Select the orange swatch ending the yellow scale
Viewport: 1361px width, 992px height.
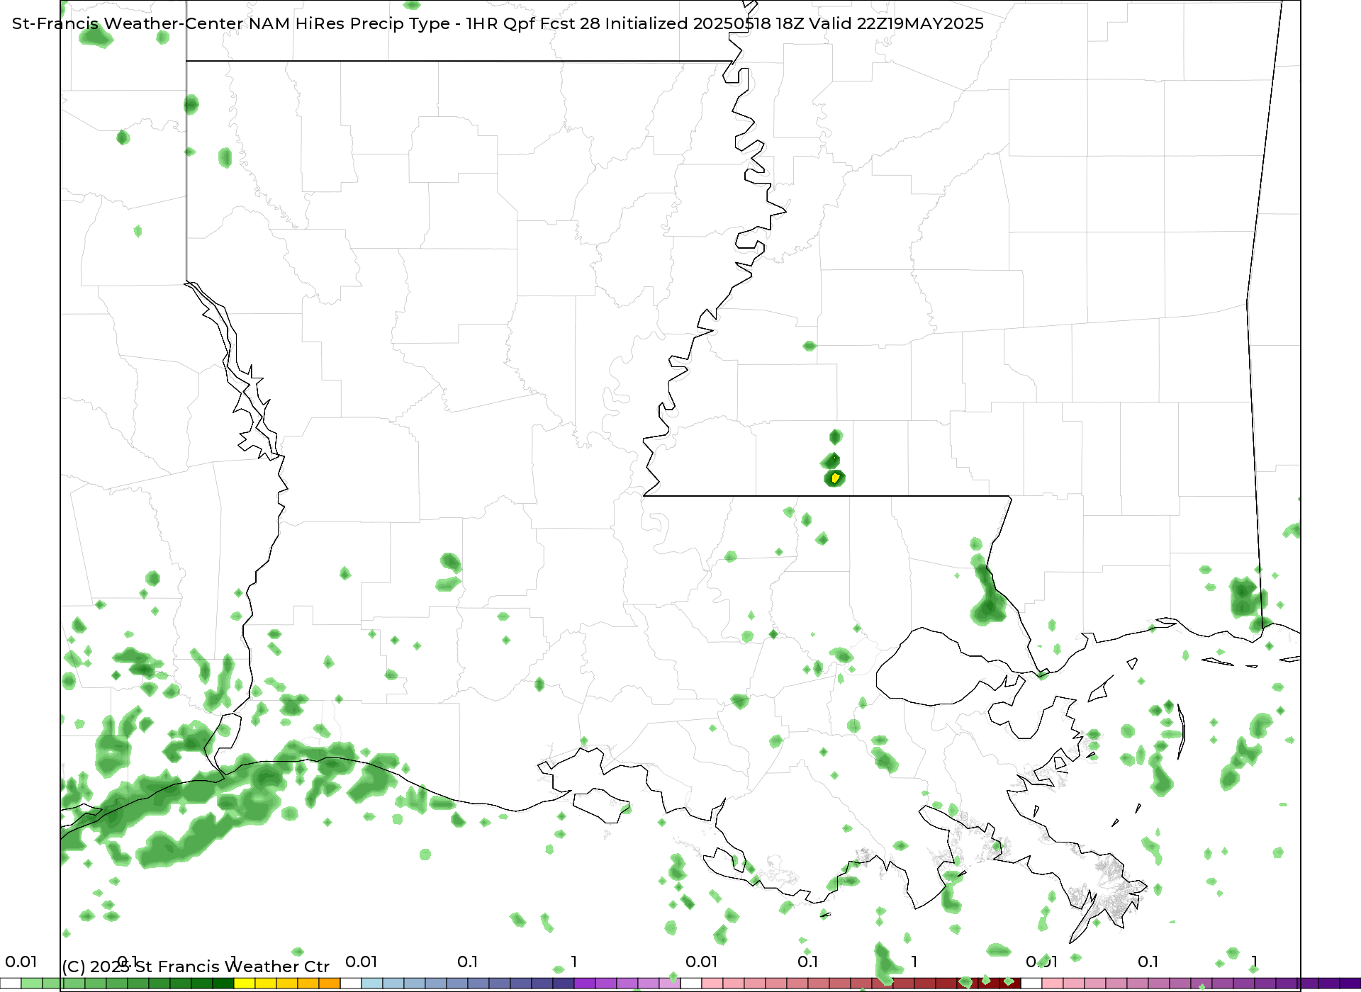pyautogui.click(x=330, y=983)
